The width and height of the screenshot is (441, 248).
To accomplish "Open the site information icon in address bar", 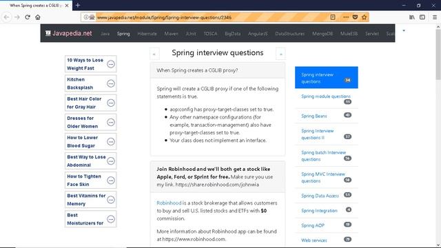I will [86, 17].
